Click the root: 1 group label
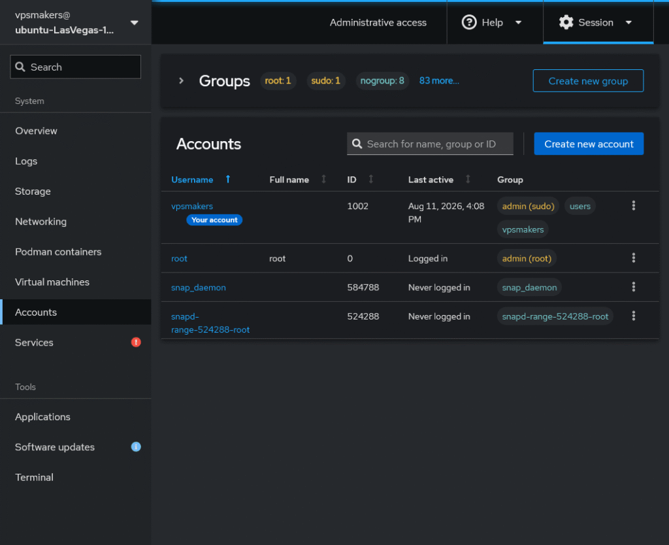 278,80
